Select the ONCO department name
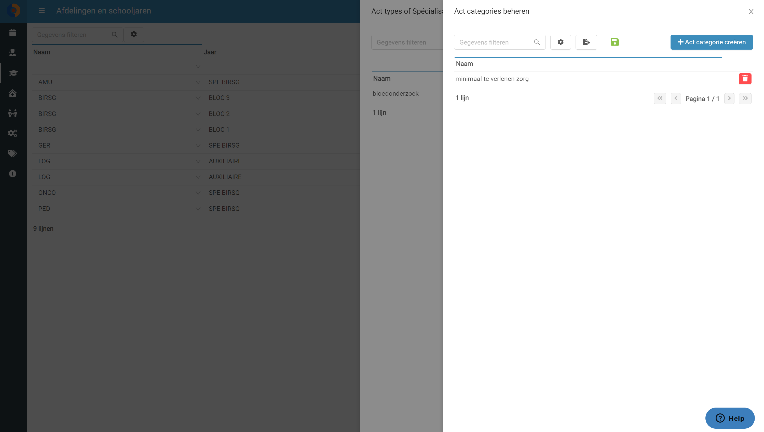 tap(47, 193)
